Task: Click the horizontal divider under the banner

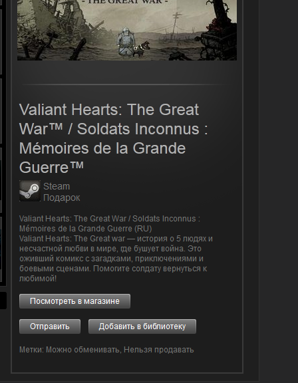Action: tap(127, 84)
